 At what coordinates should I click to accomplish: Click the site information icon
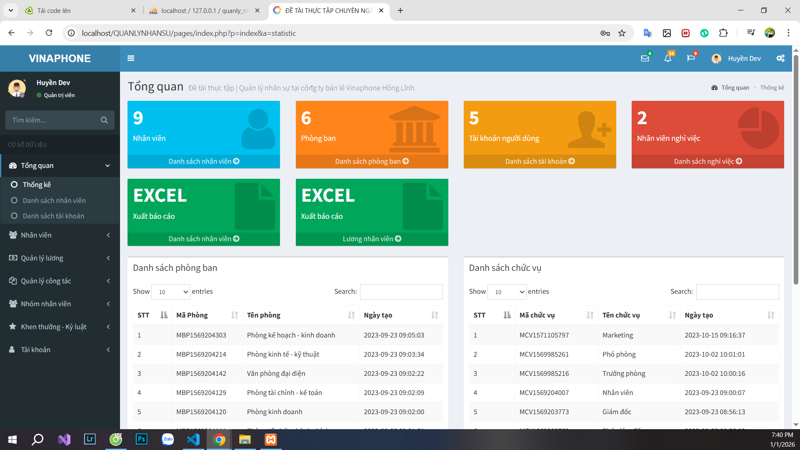click(72, 33)
